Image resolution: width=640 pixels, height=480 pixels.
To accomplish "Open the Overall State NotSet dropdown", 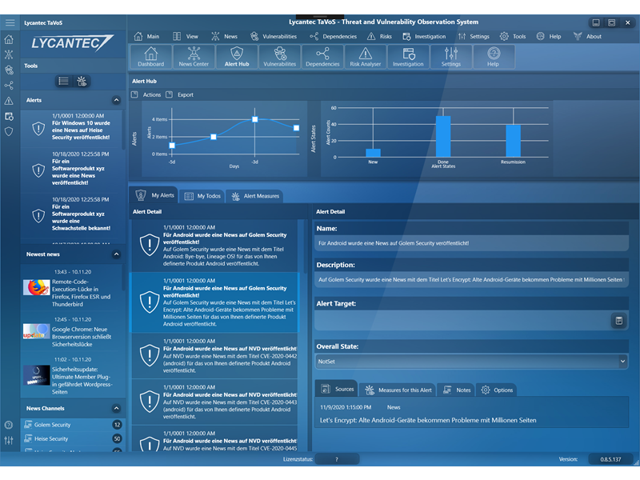I will [471, 362].
